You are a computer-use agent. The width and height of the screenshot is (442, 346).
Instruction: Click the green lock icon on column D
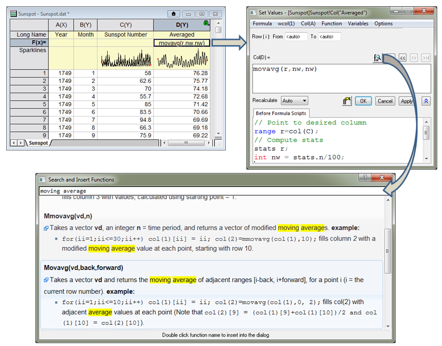(206, 23)
